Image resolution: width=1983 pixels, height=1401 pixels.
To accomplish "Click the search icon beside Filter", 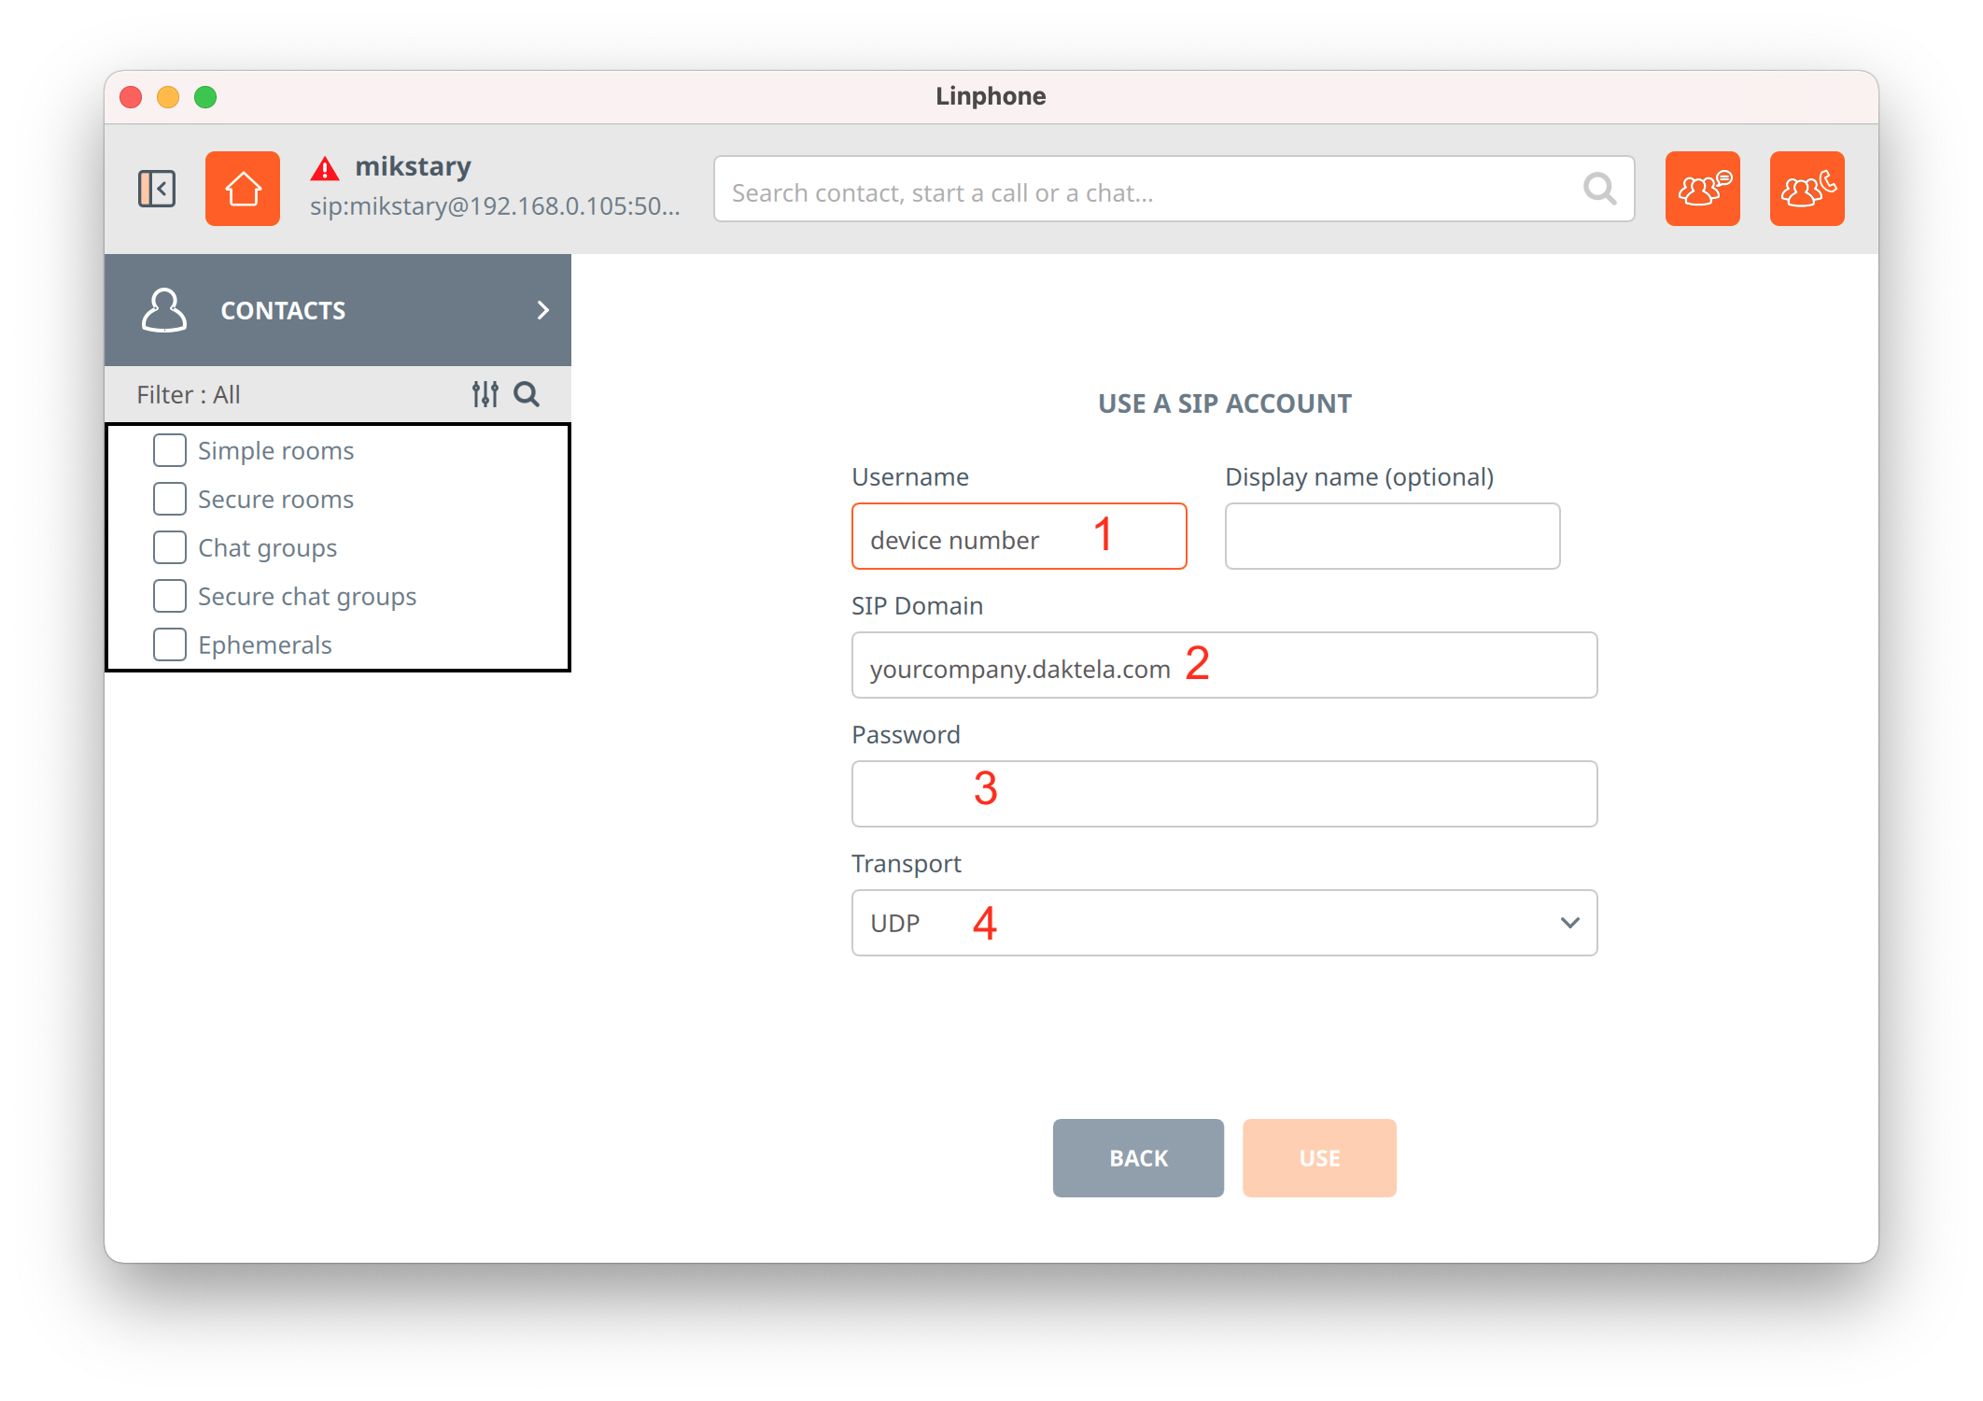I will click(527, 394).
